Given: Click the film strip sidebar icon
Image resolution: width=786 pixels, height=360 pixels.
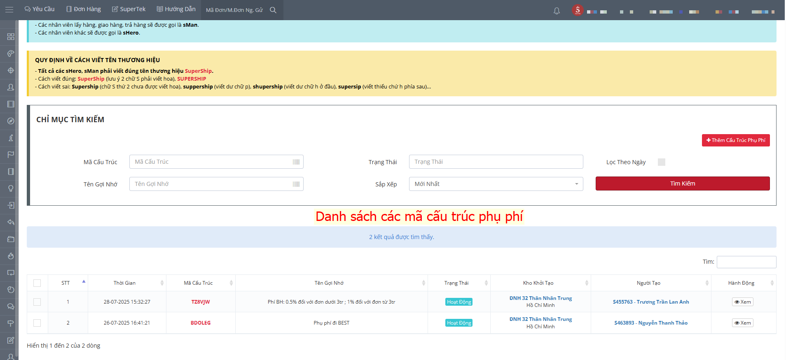Looking at the screenshot, I should 11,104.
